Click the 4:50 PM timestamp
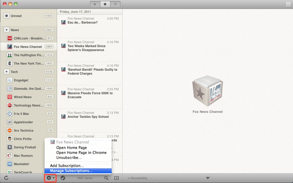Screen dimensions: 293x183 pos(113,19)
